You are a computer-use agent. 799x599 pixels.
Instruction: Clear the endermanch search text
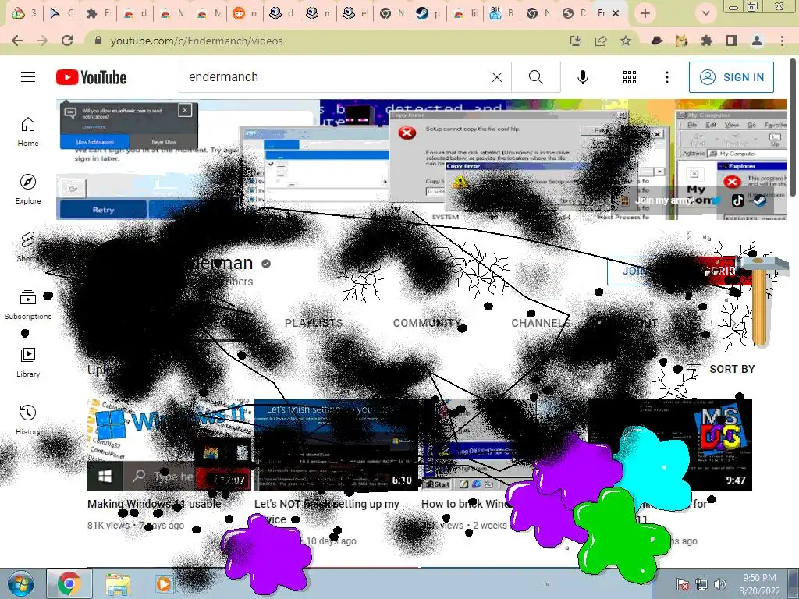point(497,77)
